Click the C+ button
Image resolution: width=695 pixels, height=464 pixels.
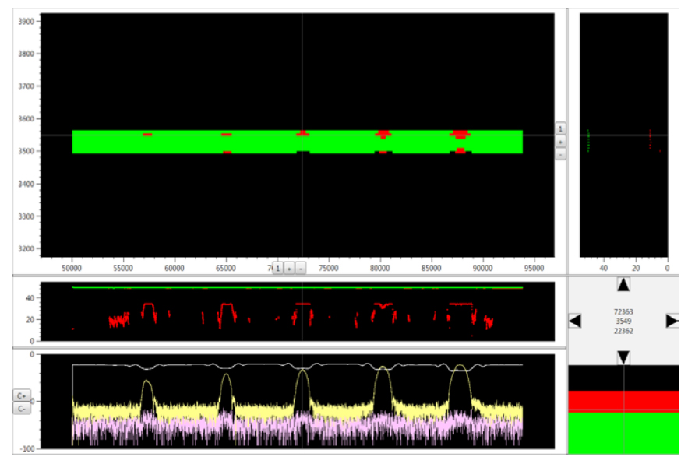(22, 395)
